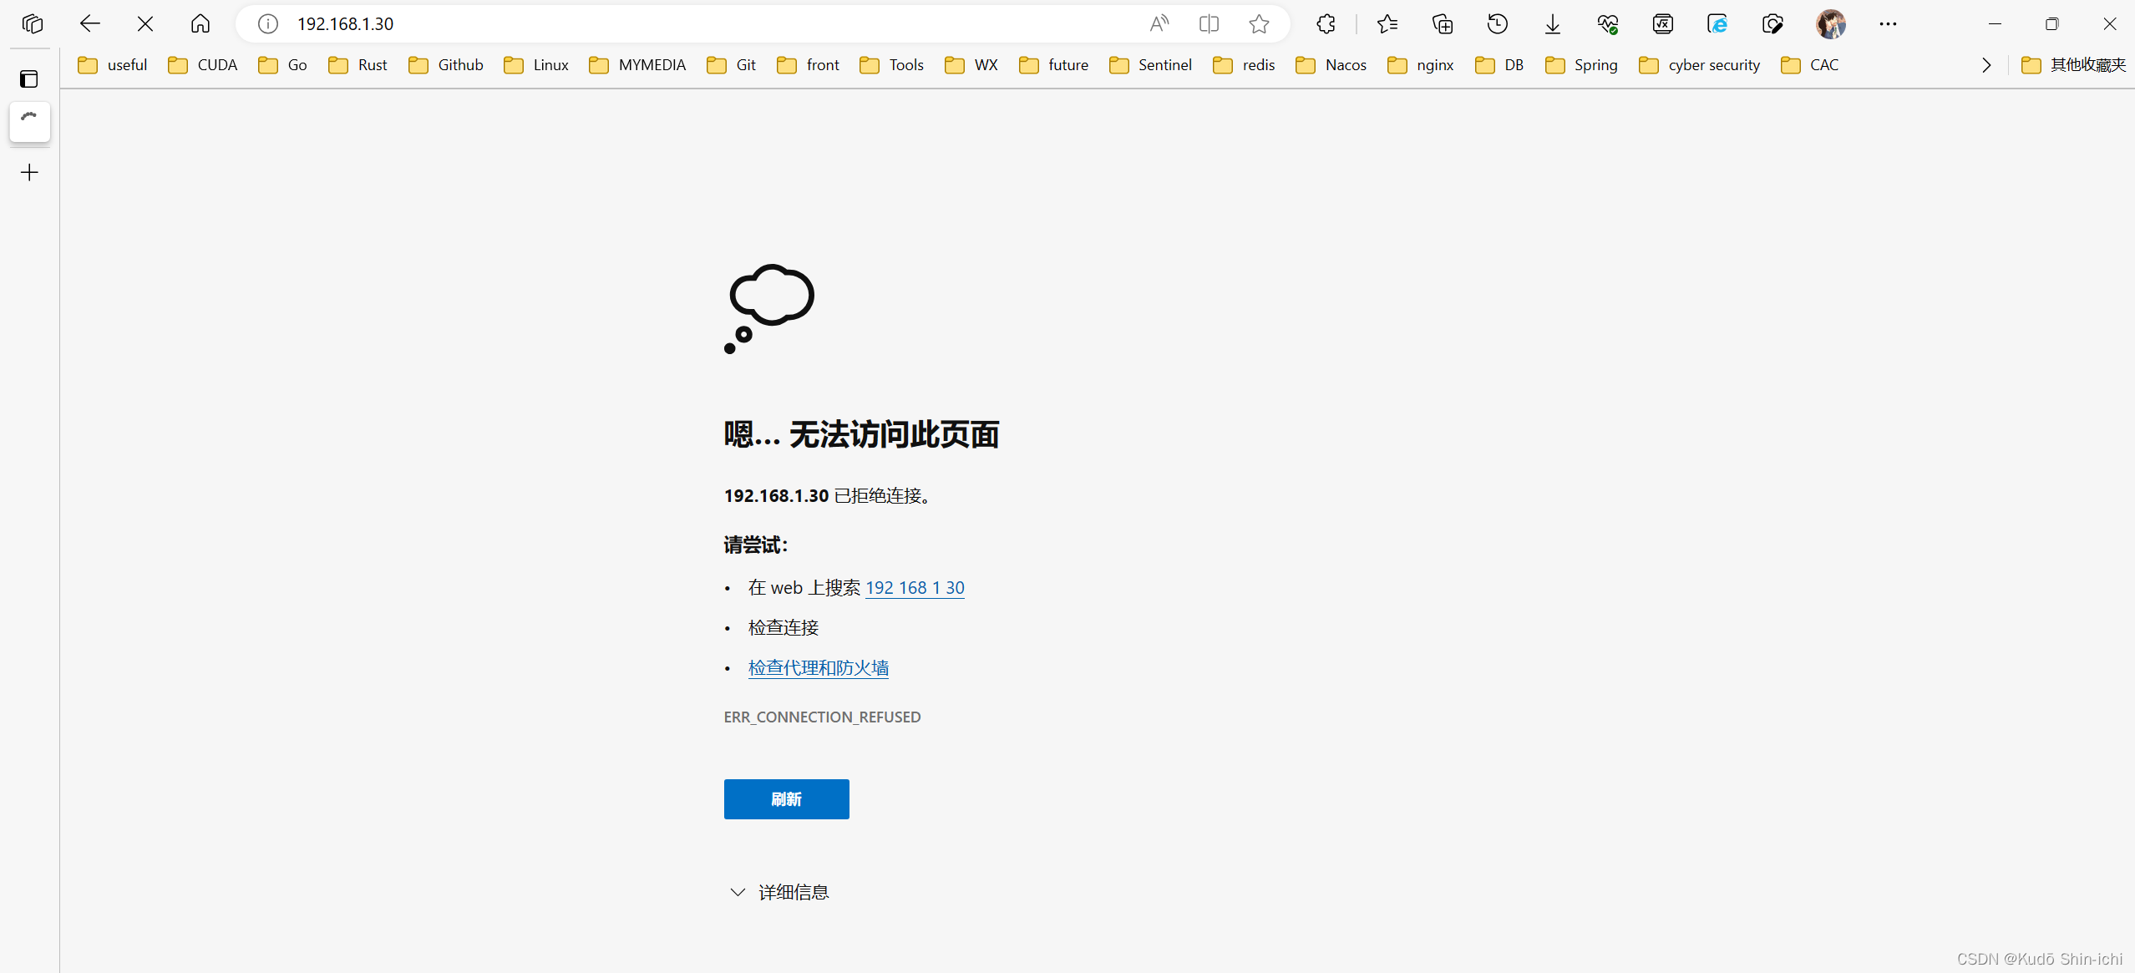Open the Github bookmark folder

point(446,65)
